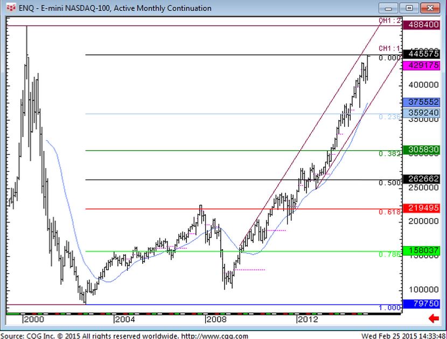Select the blue 79750 bottom price tag
The width and height of the screenshot is (447, 339).
pos(424,305)
